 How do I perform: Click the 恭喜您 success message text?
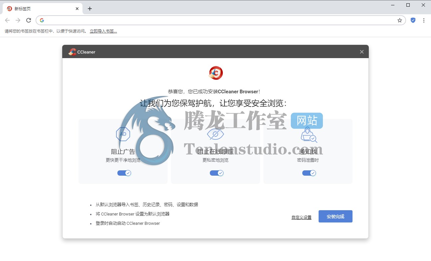214,92
